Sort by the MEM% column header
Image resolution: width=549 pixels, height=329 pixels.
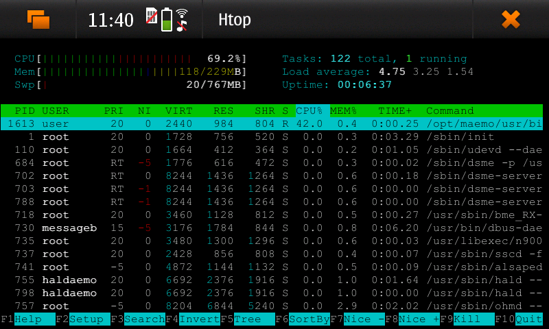(x=343, y=111)
